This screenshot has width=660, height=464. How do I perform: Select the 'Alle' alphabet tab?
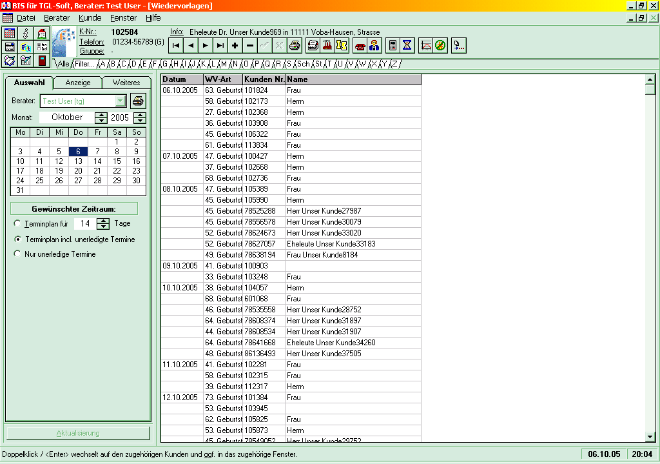coord(64,64)
